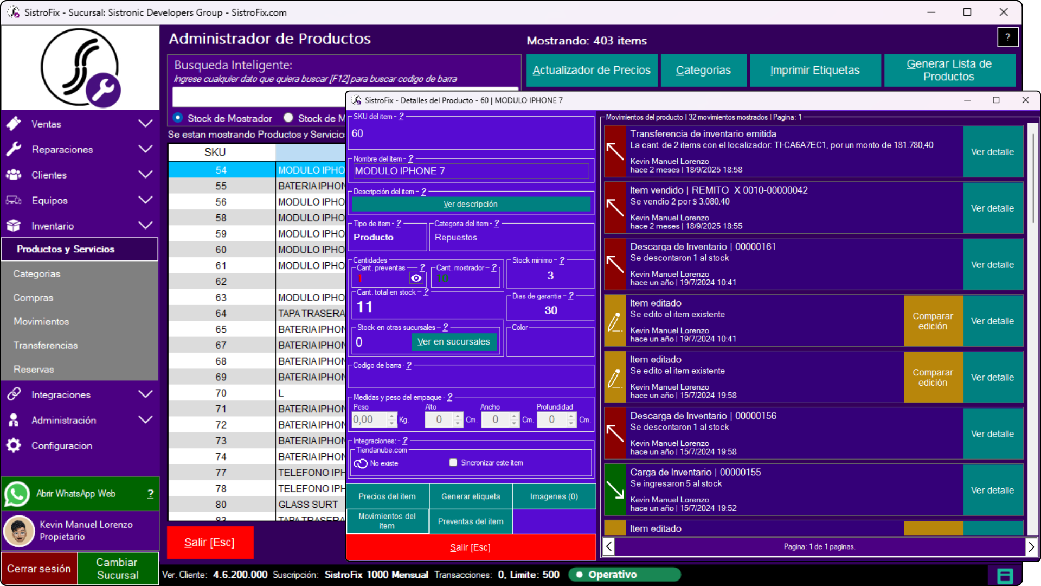Collapse the Inventario menu chevron
Screen dimensions: 1041x586
tap(145, 226)
